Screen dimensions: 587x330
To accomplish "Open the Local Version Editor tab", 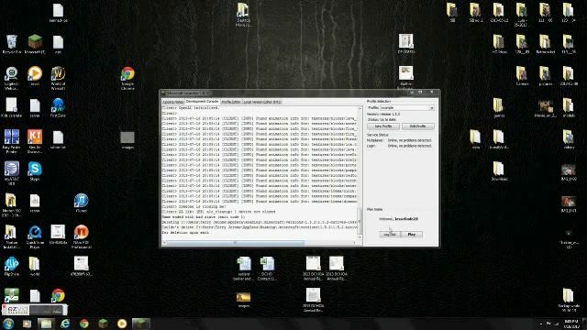I will point(262,102).
